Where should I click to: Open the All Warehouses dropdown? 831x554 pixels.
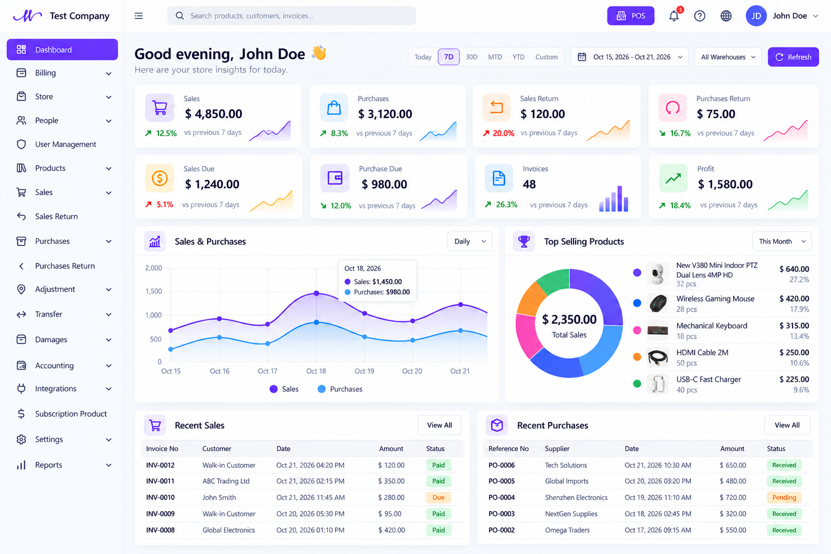point(728,57)
